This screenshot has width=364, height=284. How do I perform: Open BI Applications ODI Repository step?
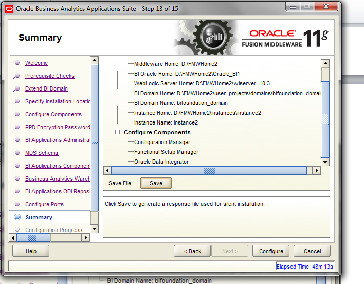pyautogui.click(x=58, y=191)
